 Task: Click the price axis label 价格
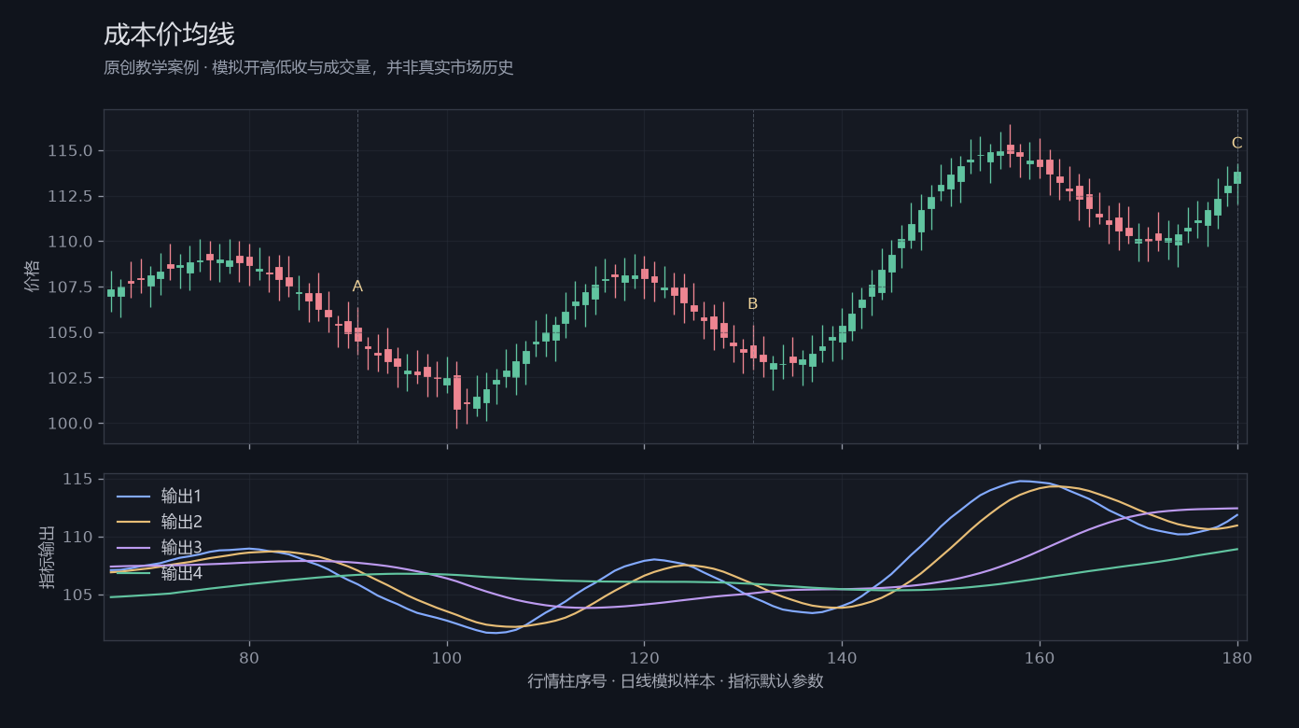click(x=33, y=276)
